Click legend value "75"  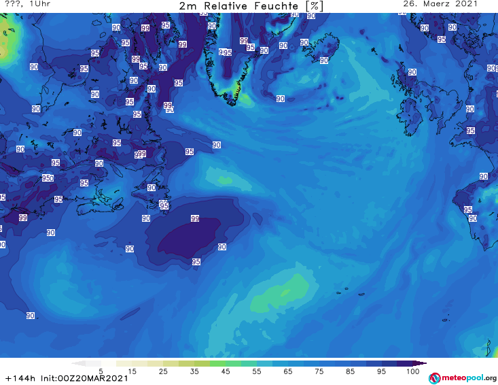(319, 371)
